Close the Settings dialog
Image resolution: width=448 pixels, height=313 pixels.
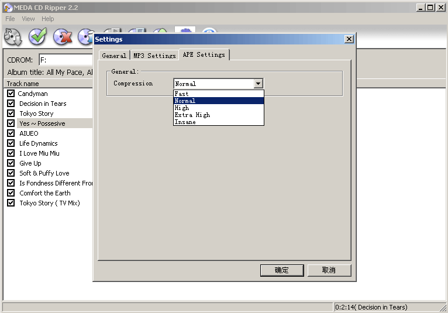[349, 39]
